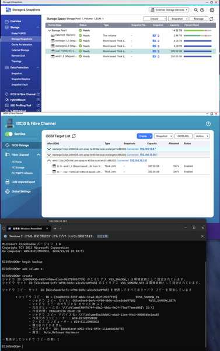Collapse the win01 iSCSI target

pos(49,160)
